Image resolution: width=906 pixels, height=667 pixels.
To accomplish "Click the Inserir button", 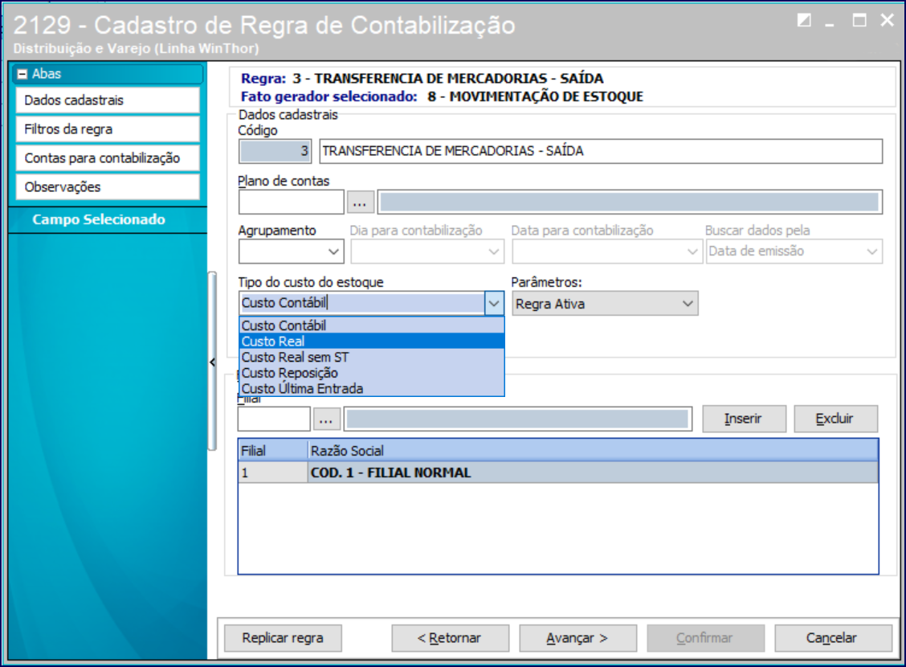I will (745, 419).
